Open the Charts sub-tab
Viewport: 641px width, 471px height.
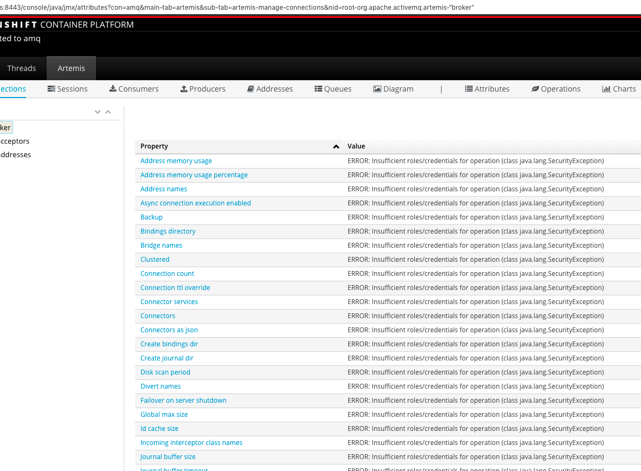[x=619, y=89]
